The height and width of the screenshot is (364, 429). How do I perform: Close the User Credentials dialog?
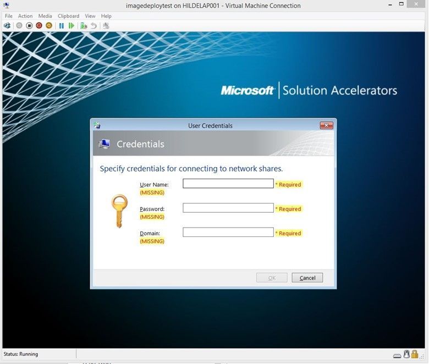click(x=326, y=125)
